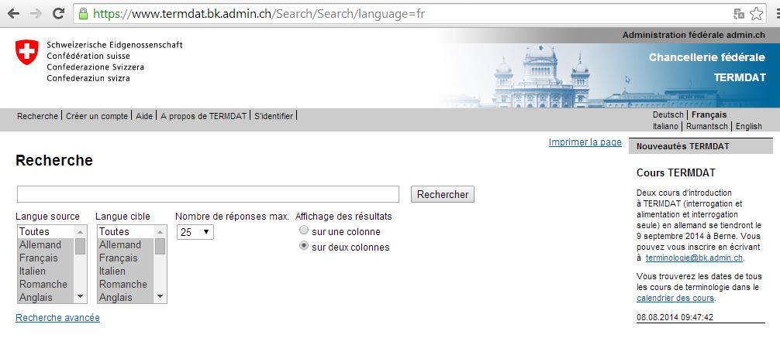Viewport: 780px width, 338px height.
Task: Click the green padlock security icon
Action: pyautogui.click(x=83, y=13)
